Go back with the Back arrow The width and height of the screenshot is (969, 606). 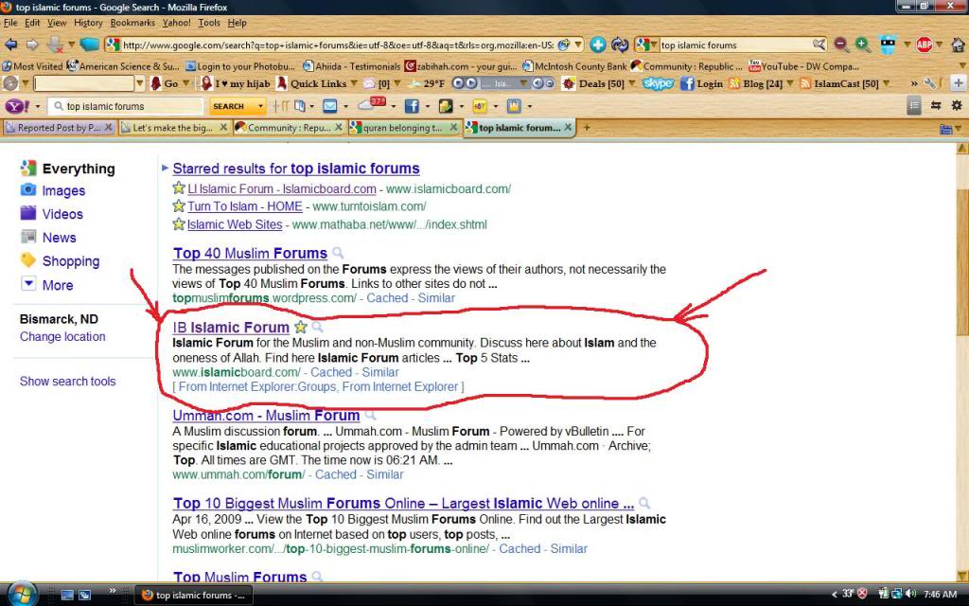[10, 45]
